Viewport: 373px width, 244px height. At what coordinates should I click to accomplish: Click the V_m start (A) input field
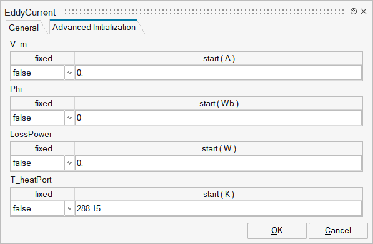[219, 73]
